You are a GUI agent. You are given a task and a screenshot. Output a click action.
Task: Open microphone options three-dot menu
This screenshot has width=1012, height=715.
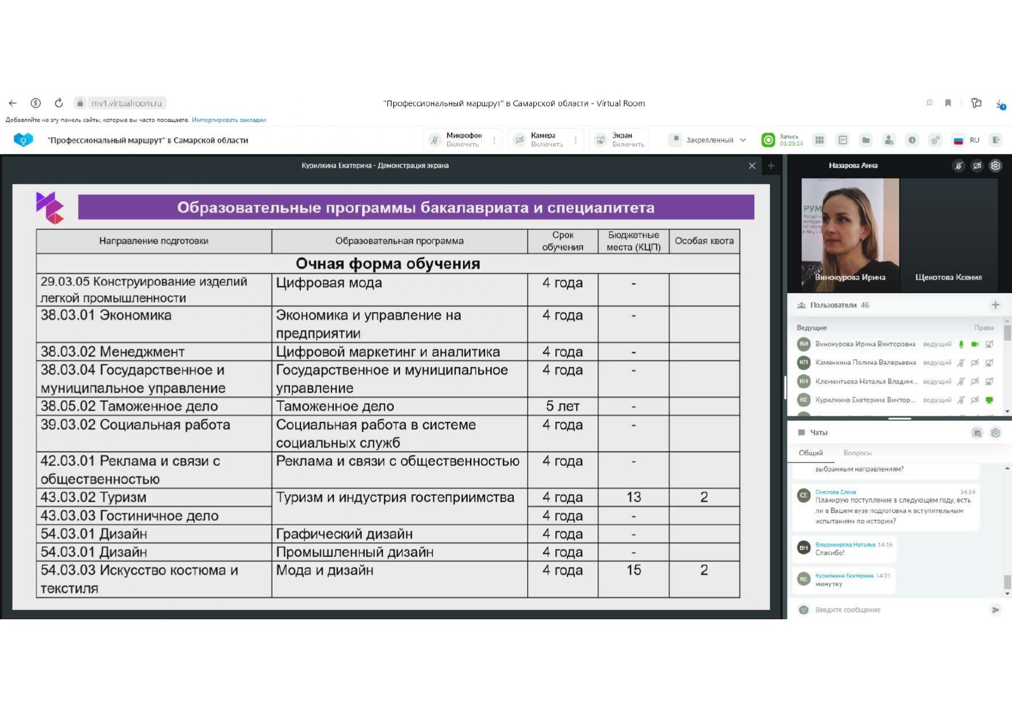pos(494,140)
